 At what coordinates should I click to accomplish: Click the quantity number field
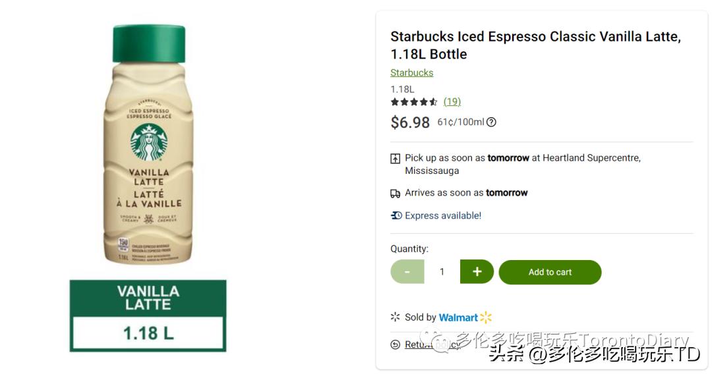(442, 272)
